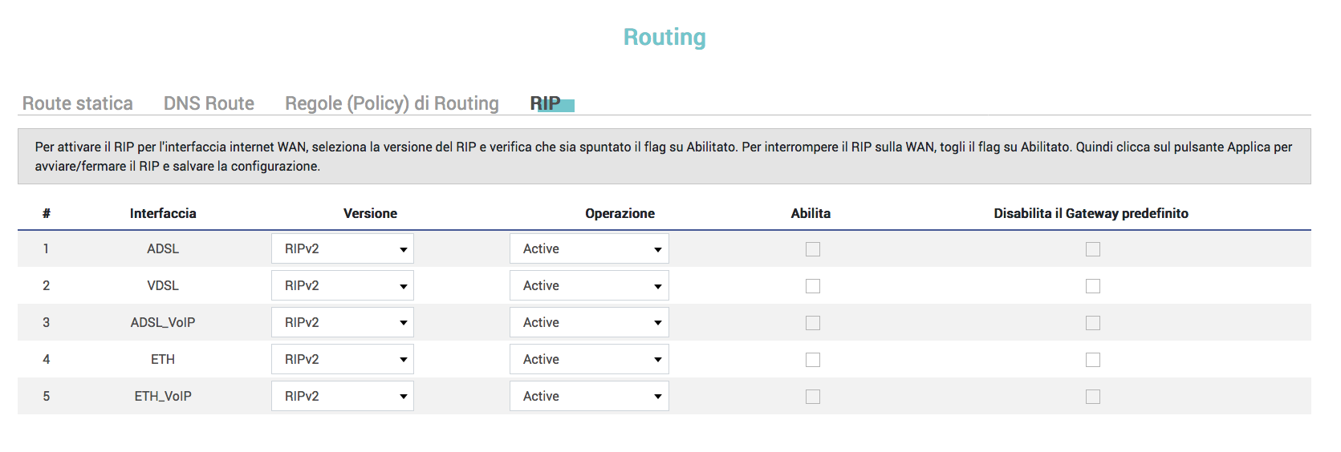Open the ADSL Operazione dropdown
Screen dimensions: 1341x452
[589, 249]
